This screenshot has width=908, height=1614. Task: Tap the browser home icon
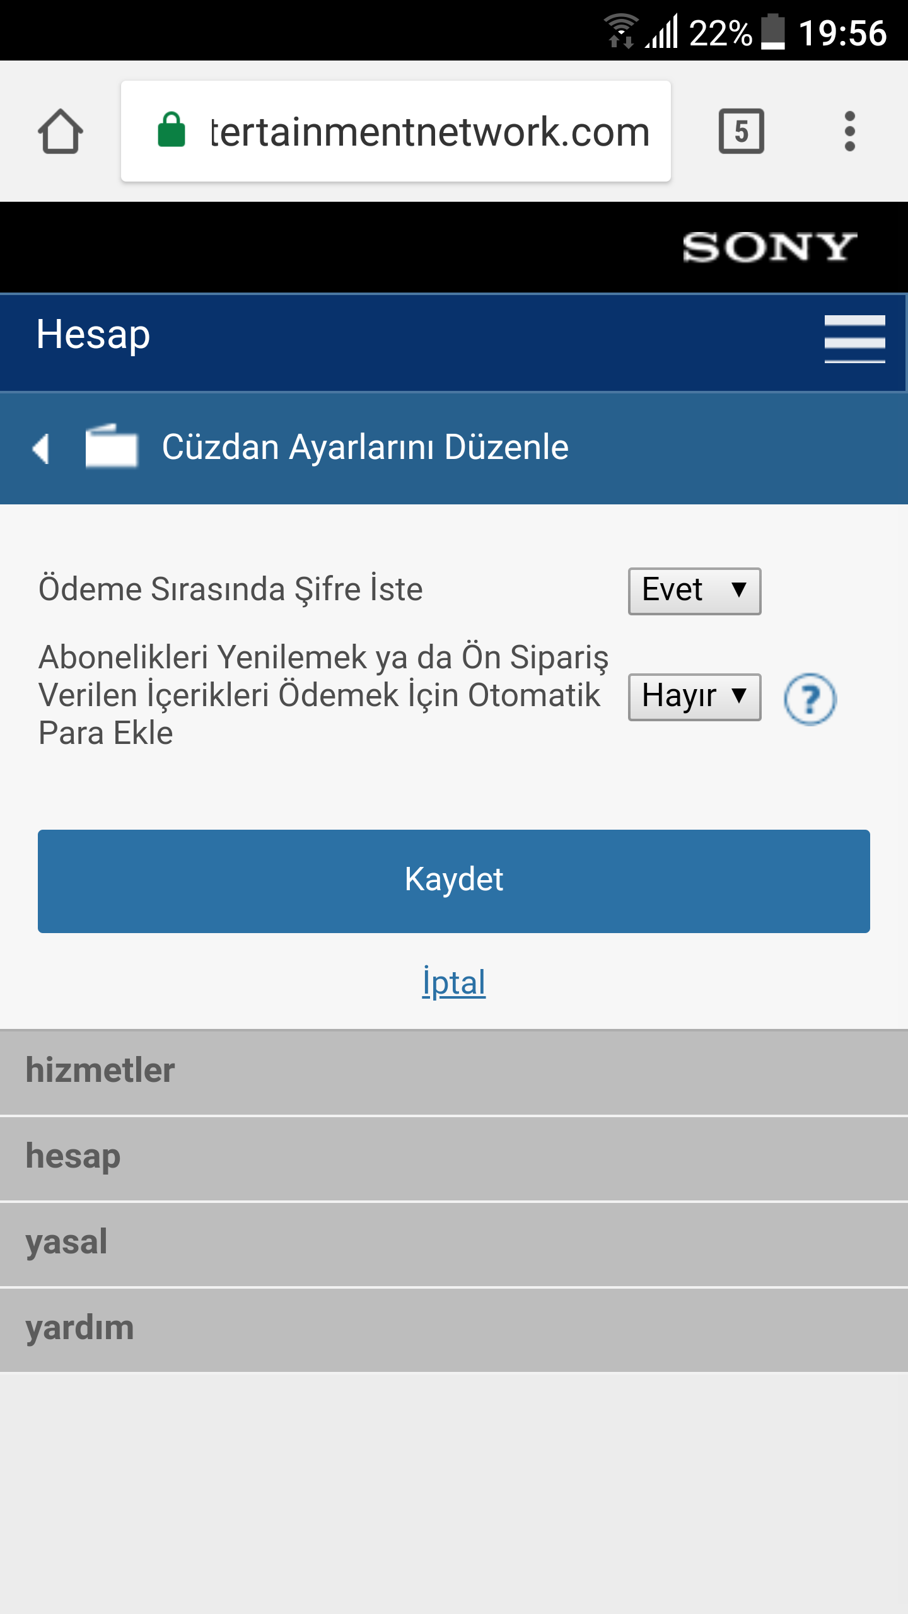click(61, 131)
